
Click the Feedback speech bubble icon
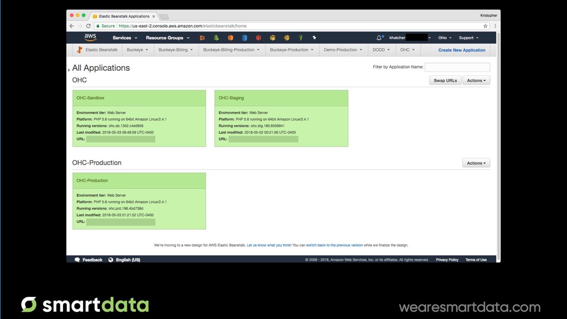77,260
